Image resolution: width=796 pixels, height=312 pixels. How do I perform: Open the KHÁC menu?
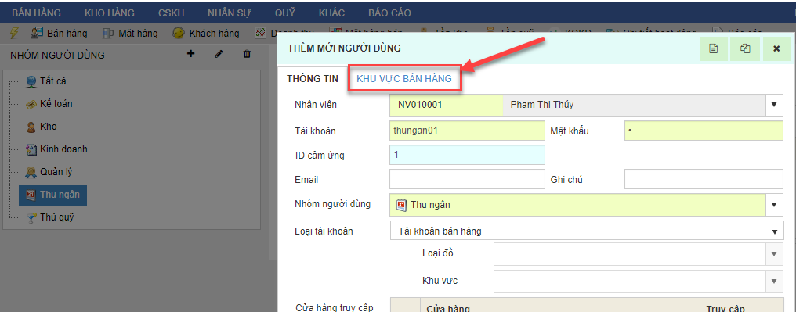331,13
